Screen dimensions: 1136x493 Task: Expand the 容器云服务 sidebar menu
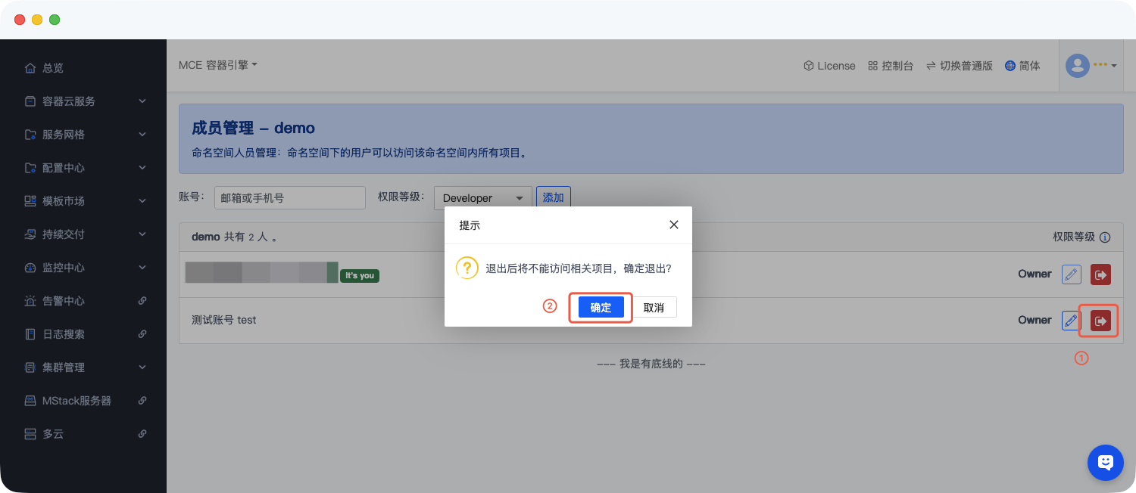(83, 101)
